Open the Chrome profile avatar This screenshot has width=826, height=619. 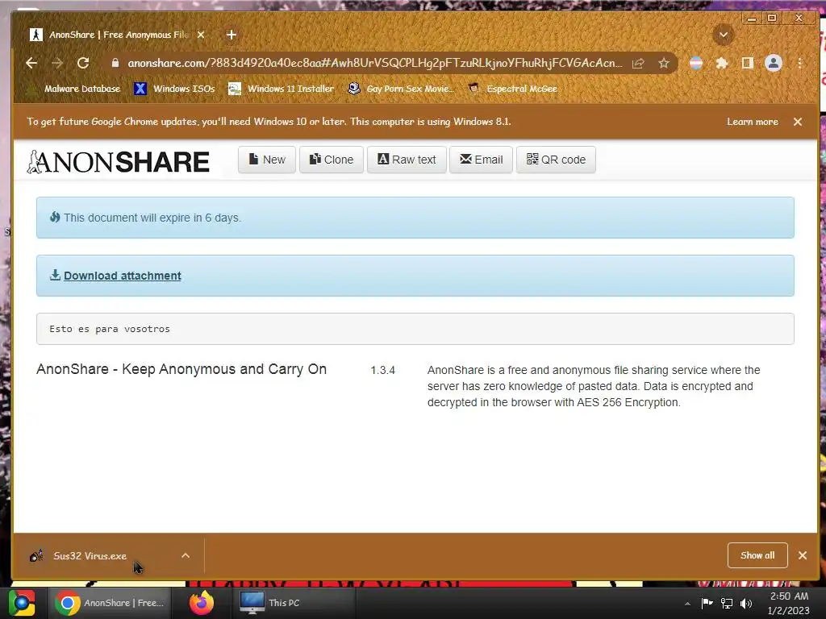click(774, 63)
